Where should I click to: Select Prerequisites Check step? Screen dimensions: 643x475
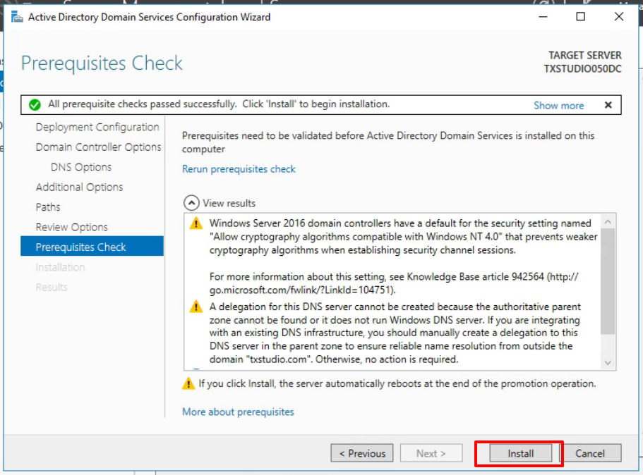tap(92, 246)
